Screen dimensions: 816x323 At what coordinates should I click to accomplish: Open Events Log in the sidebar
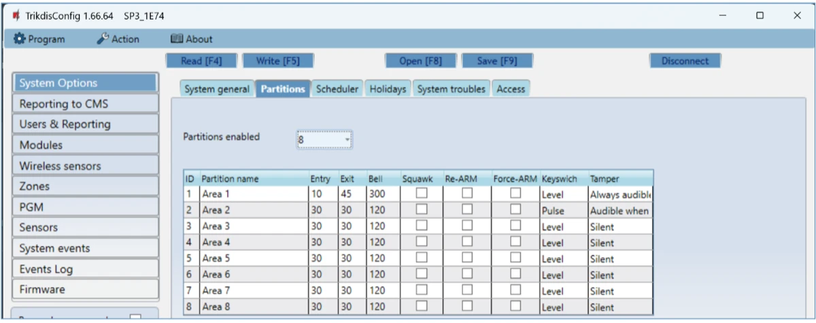85,269
